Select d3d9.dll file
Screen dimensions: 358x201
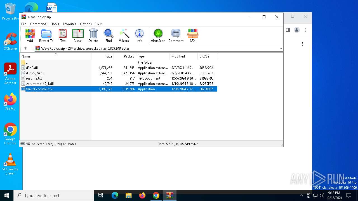click(x=119, y=68)
